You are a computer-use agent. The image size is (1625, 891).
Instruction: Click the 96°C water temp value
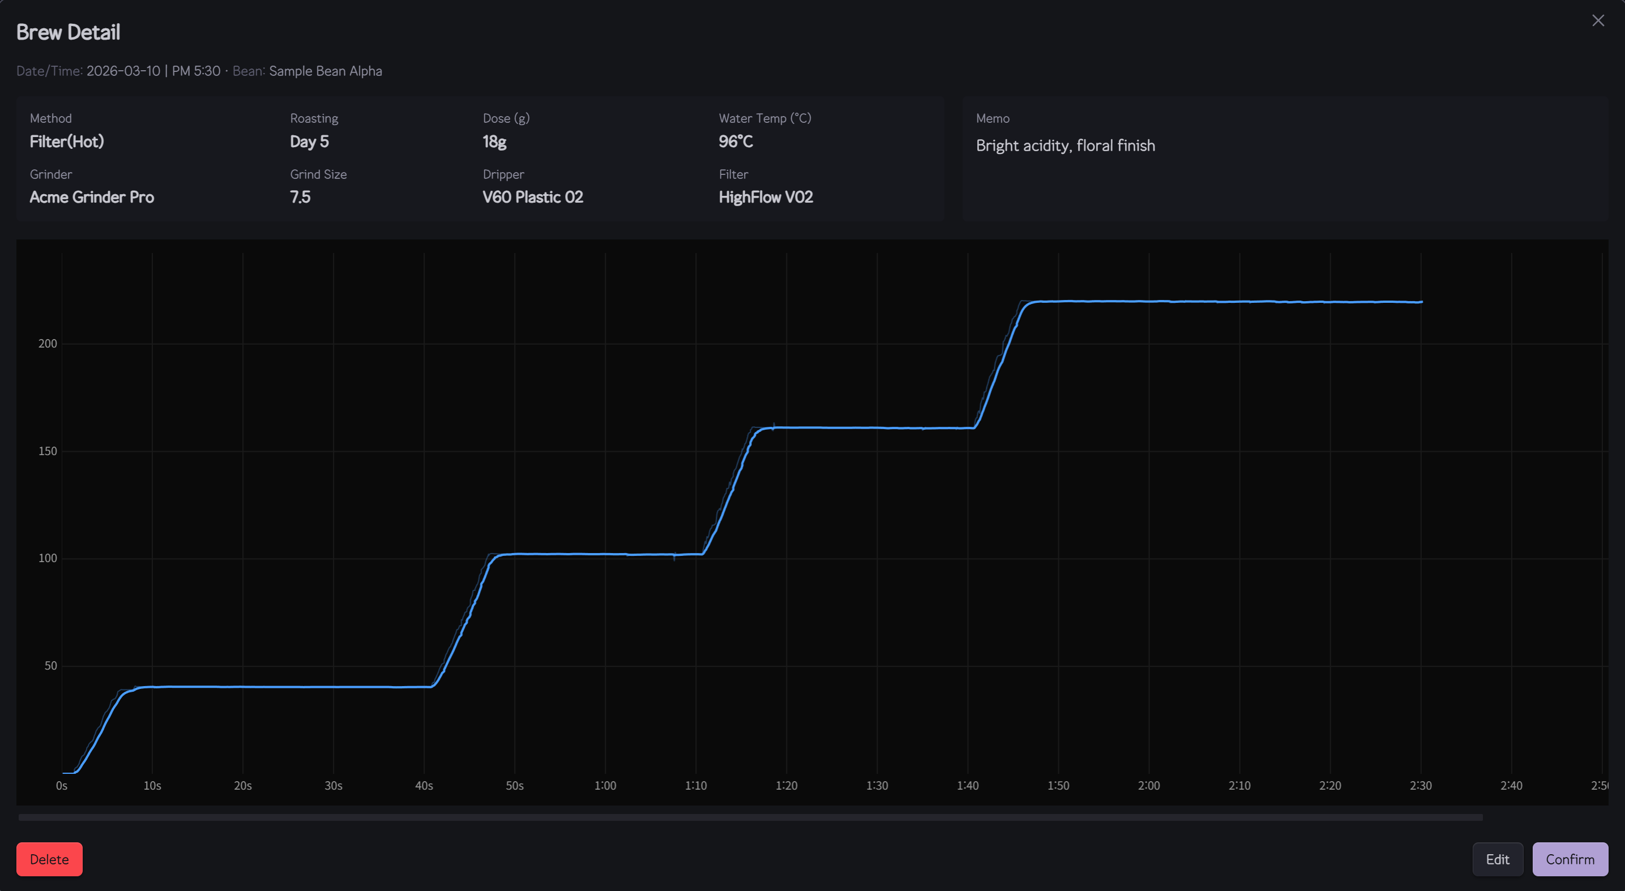(x=735, y=142)
